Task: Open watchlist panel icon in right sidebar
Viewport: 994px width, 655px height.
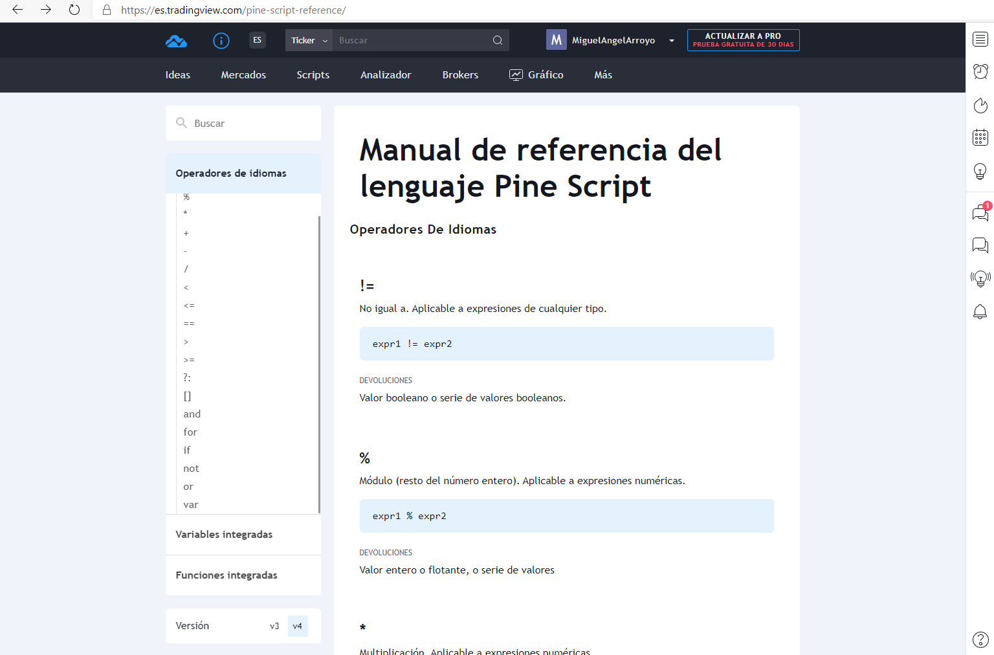Action: pos(980,39)
